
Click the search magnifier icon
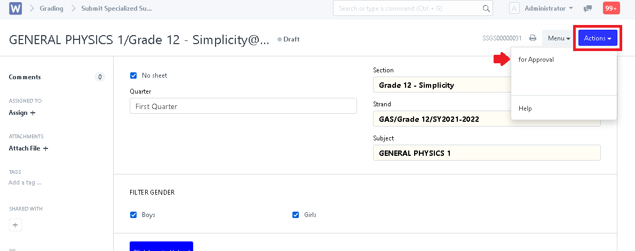[x=486, y=9]
